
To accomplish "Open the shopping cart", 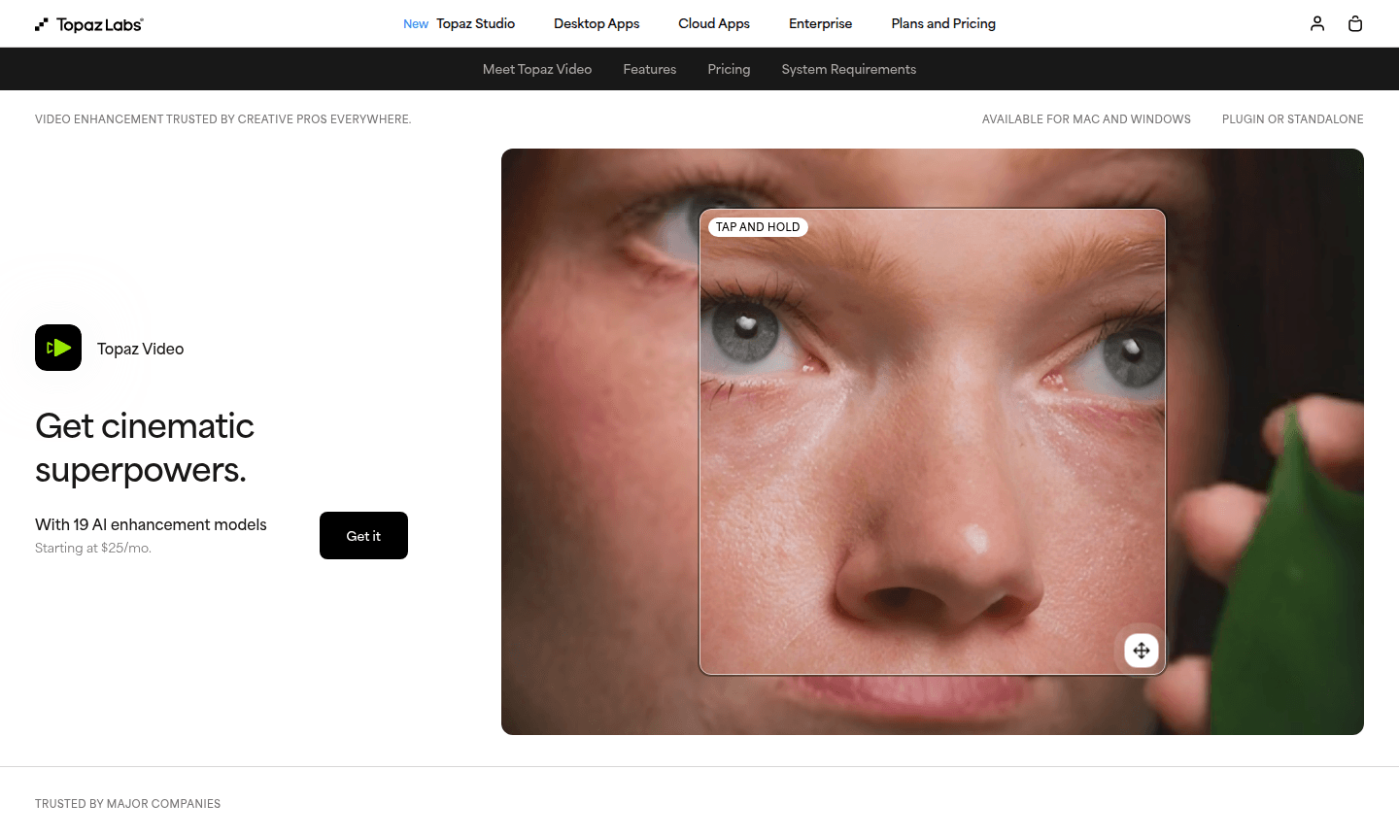I will click(1355, 23).
